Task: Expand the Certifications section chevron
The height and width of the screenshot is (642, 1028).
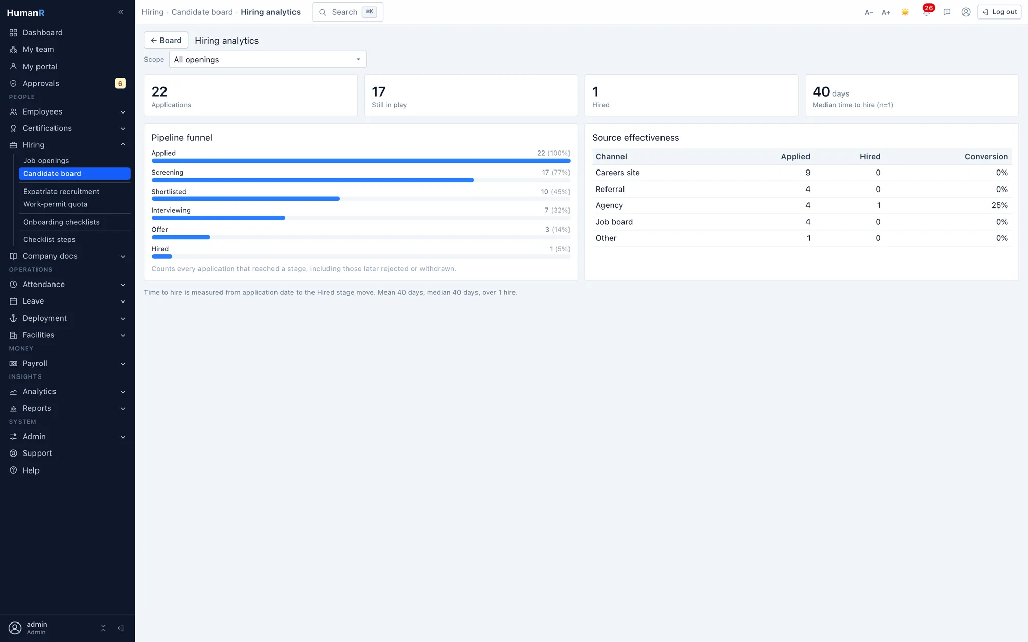Action: pos(123,129)
